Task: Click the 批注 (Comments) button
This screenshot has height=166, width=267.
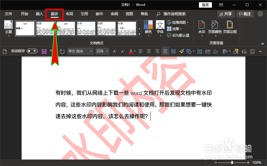Action: pos(245,14)
